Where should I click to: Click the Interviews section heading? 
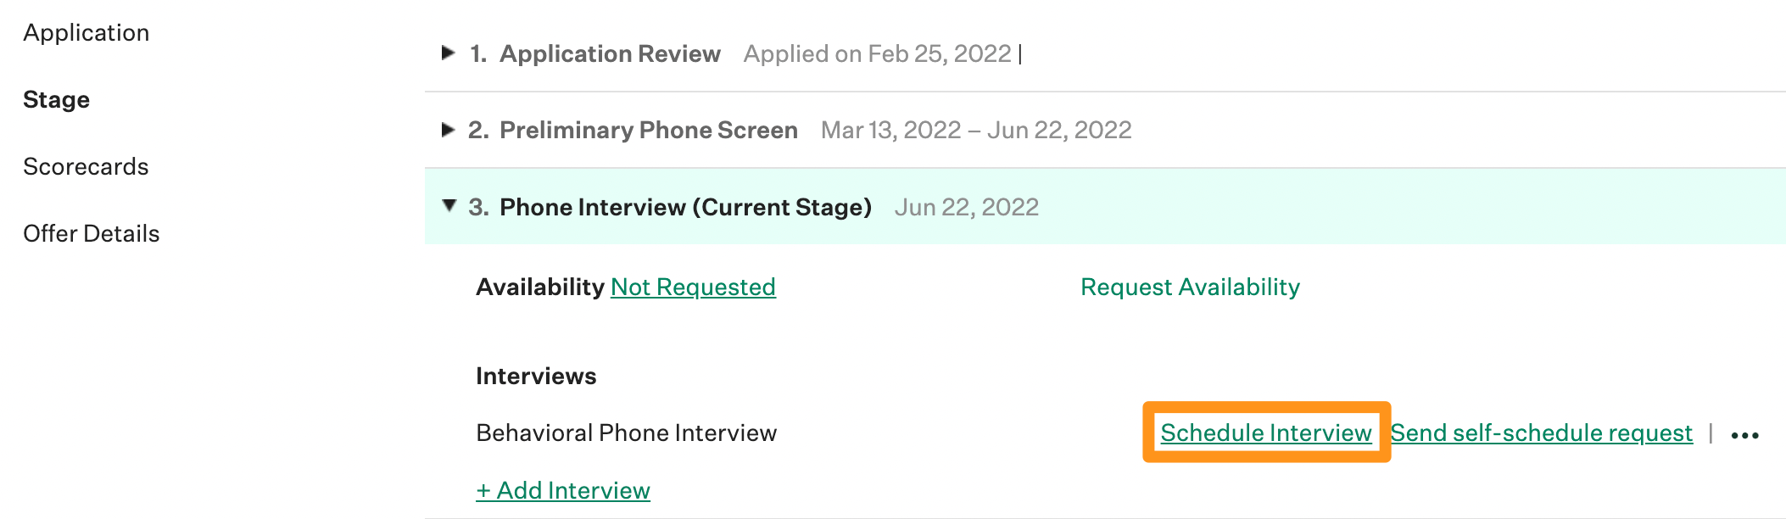pyautogui.click(x=534, y=374)
